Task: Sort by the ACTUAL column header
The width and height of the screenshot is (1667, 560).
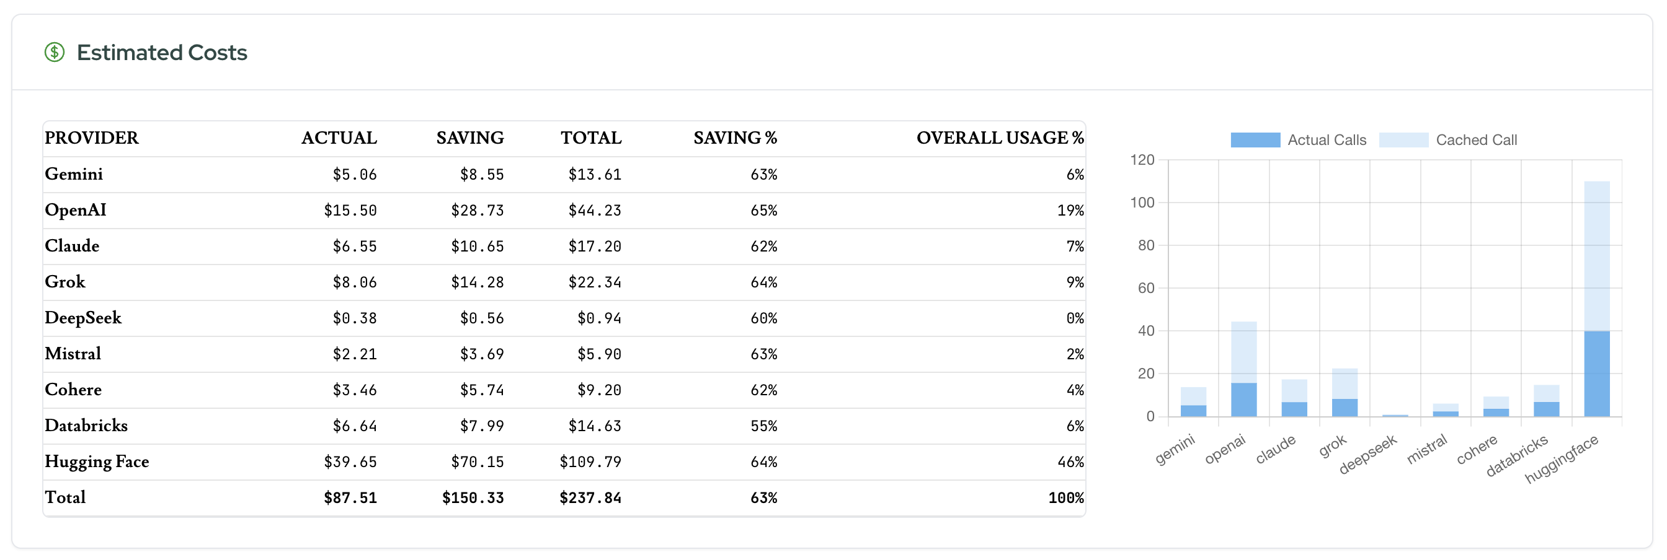Action: click(x=339, y=138)
